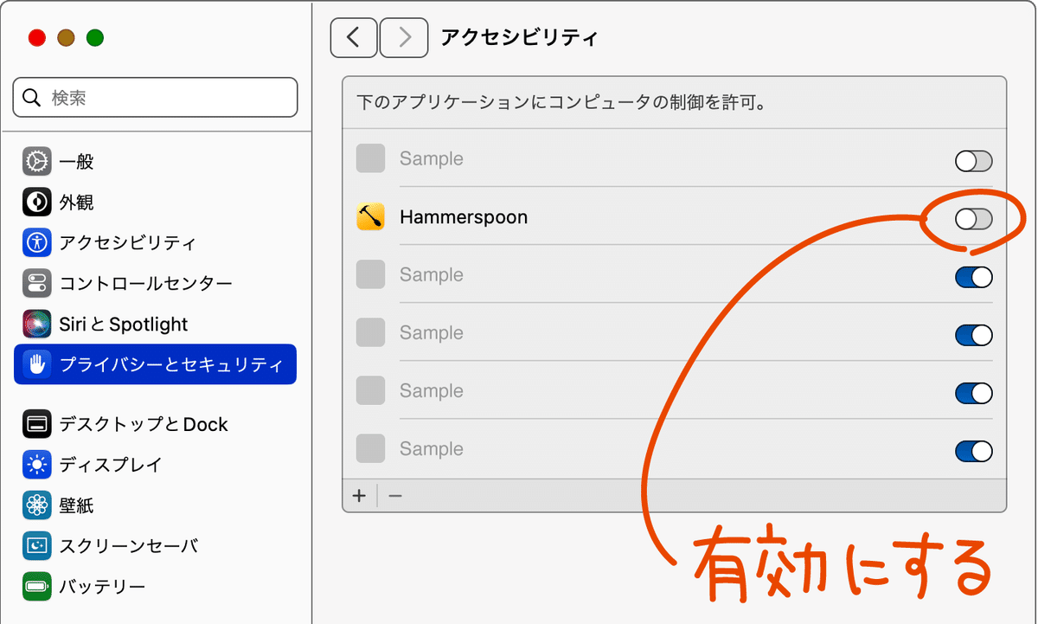Open the ディスプレイ sun icon
Viewport: 1038px width, 624px height.
point(36,465)
